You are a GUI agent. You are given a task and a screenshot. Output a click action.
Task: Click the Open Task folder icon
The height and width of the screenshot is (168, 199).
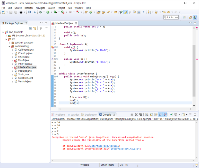point(103,12)
